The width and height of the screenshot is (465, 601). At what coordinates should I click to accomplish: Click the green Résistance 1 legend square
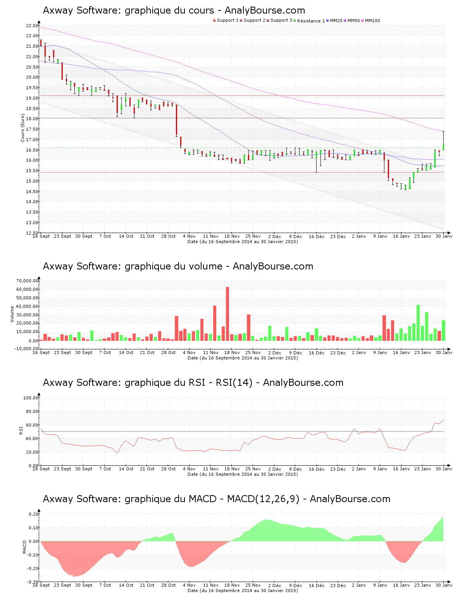tap(295, 21)
